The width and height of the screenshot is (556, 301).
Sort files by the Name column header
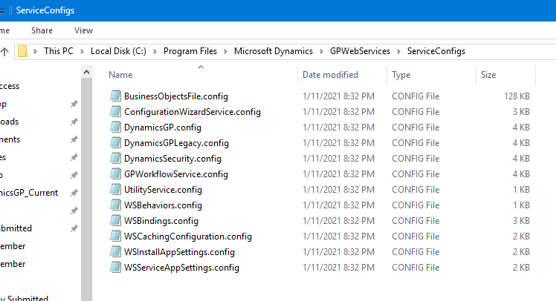click(120, 75)
